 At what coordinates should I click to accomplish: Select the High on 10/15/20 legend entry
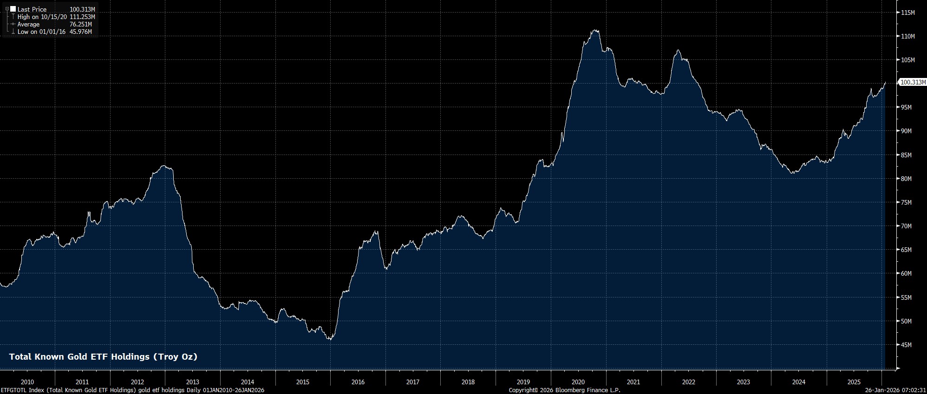tap(42, 17)
